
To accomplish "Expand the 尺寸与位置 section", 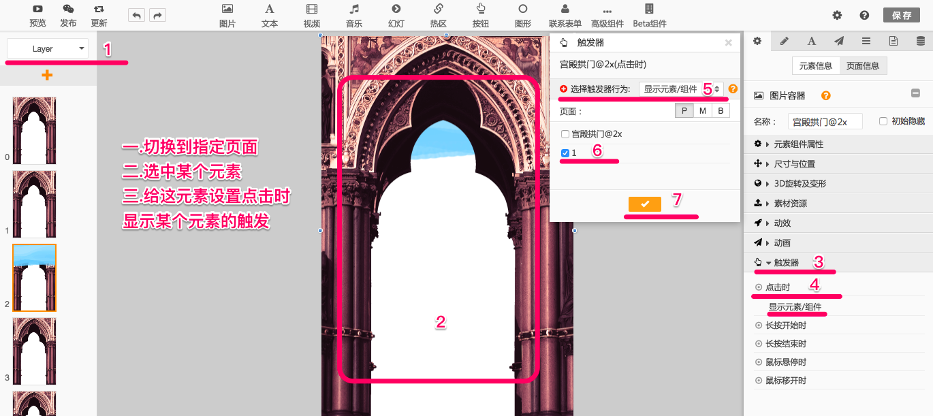I will [x=794, y=164].
